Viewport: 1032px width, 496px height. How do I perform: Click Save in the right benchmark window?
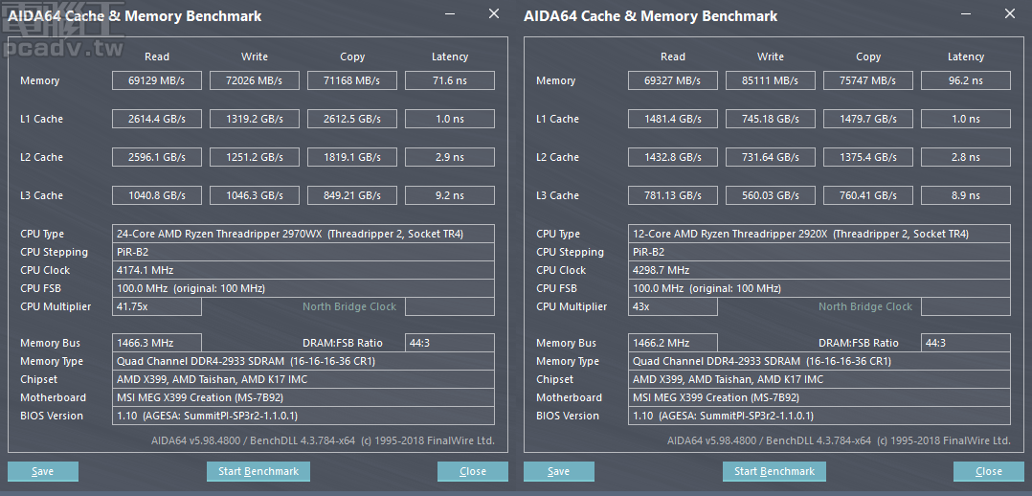coord(559,471)
